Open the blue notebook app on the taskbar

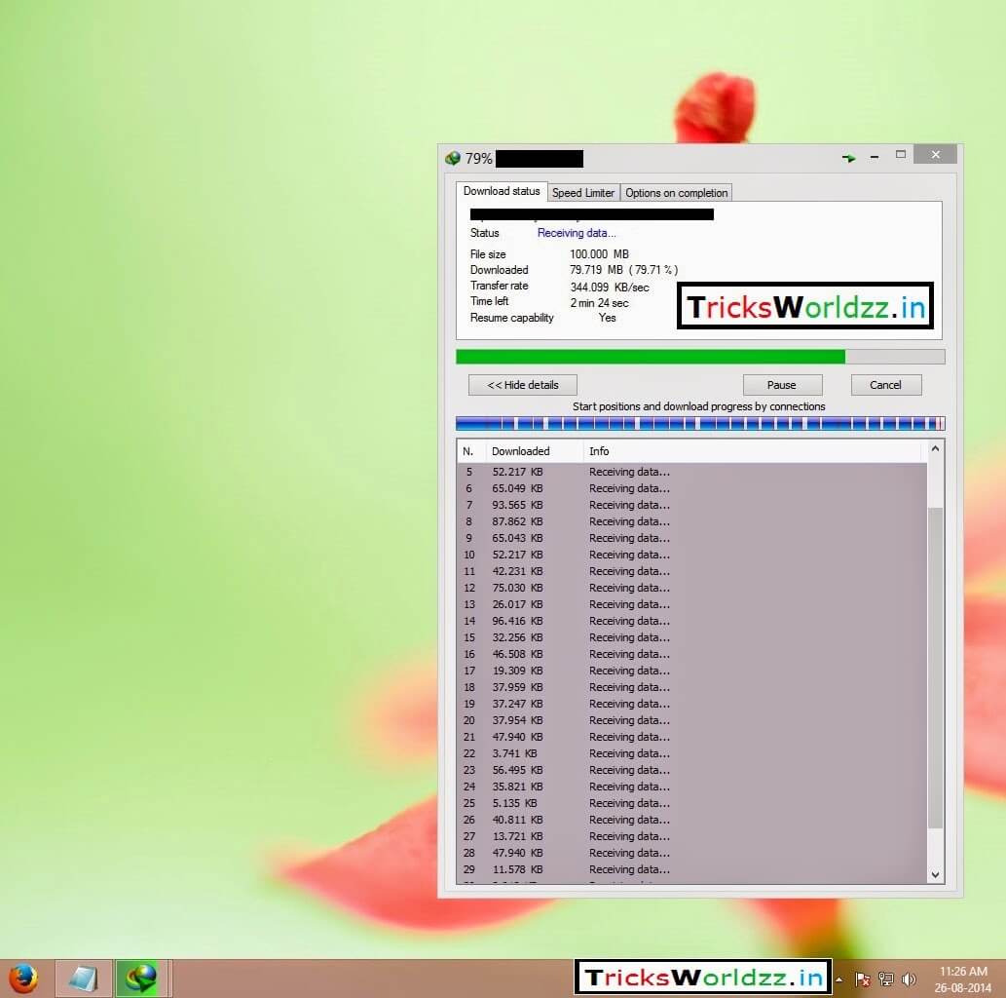click(84, 979)
